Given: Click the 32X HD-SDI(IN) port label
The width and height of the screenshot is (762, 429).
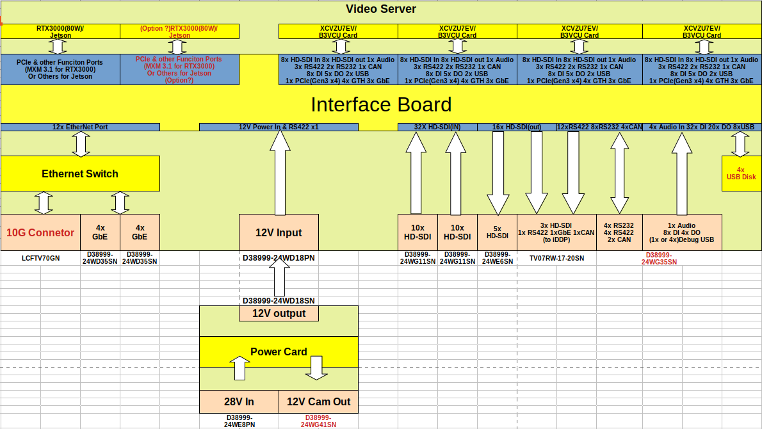Looking at the screenshot, I should 437,127.
